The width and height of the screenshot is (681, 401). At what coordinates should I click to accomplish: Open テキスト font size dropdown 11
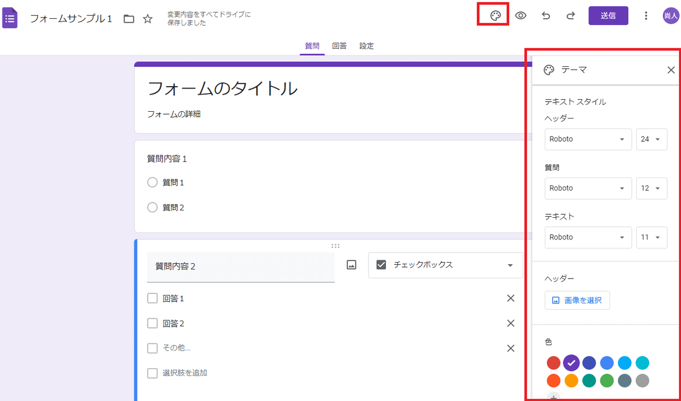click(651, 237)
